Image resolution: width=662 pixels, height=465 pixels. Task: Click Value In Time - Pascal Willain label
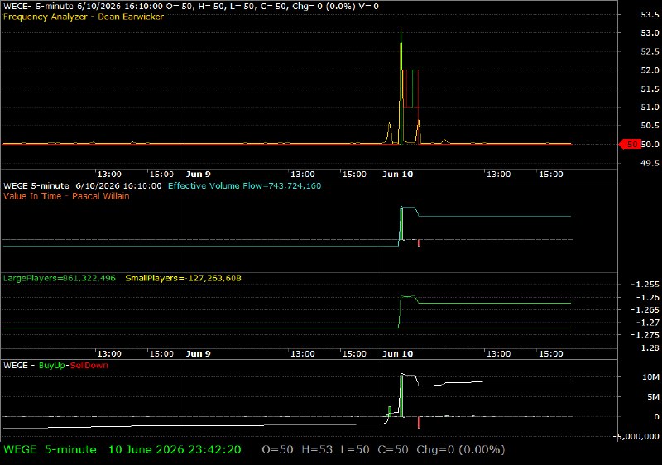(66, 196)
